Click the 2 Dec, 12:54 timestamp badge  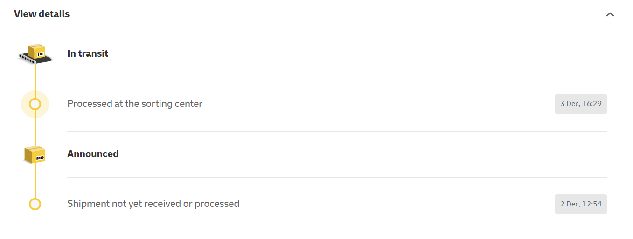(x=581, y=204)
